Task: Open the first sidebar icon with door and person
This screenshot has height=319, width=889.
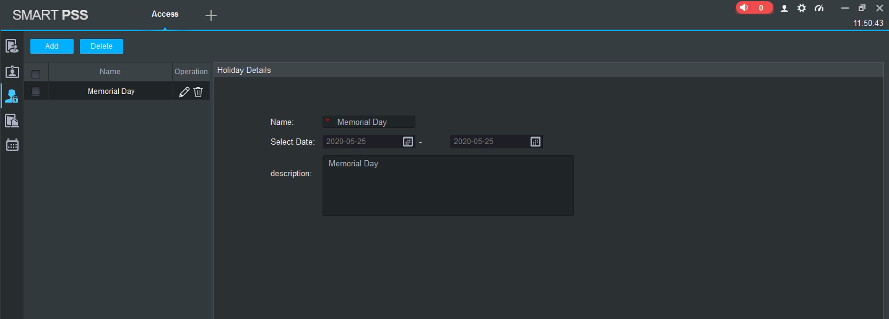Action: (12, 46)
